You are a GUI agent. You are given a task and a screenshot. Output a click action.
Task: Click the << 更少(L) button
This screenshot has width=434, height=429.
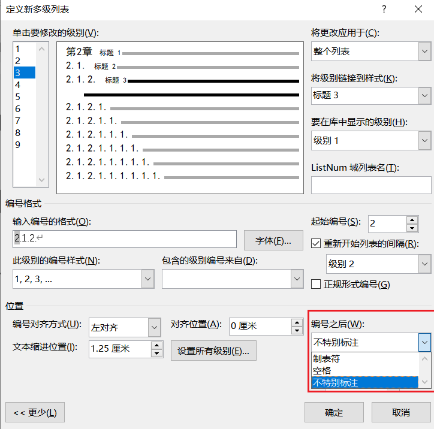point(35,412)
